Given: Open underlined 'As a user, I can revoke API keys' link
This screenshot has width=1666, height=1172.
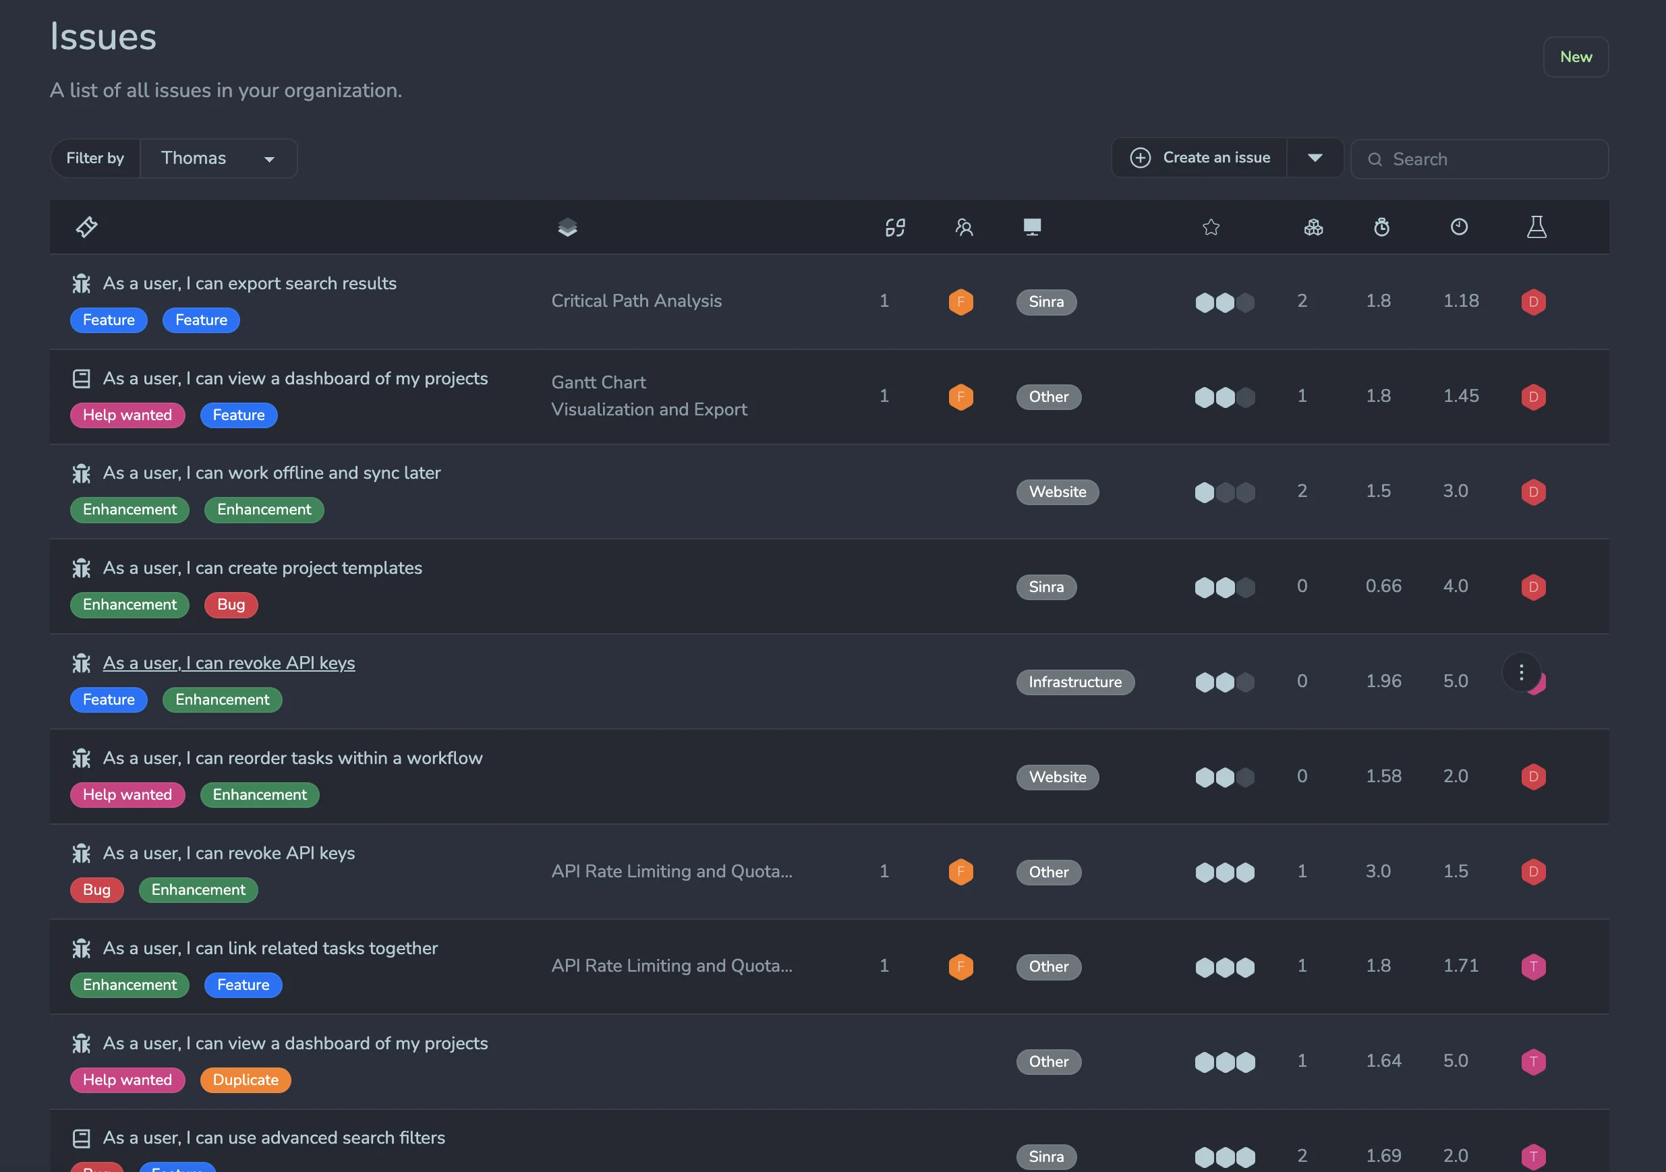Looking at the screenshot, I should click(x=229, y=663).
